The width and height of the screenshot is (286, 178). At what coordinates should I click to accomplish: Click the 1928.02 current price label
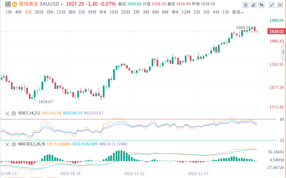click(276, 31)
